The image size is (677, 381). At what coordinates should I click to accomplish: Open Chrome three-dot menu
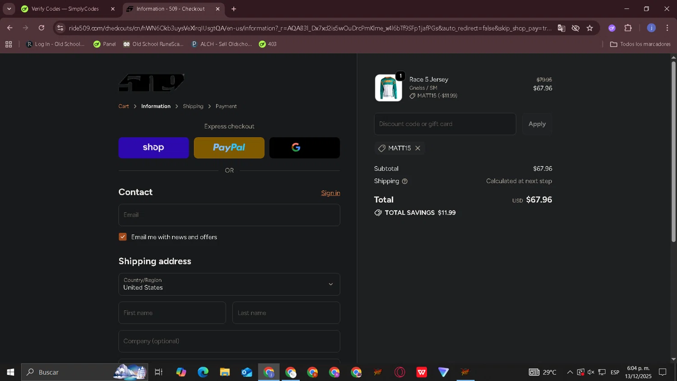pyautogui.click(x=668, y=28)
